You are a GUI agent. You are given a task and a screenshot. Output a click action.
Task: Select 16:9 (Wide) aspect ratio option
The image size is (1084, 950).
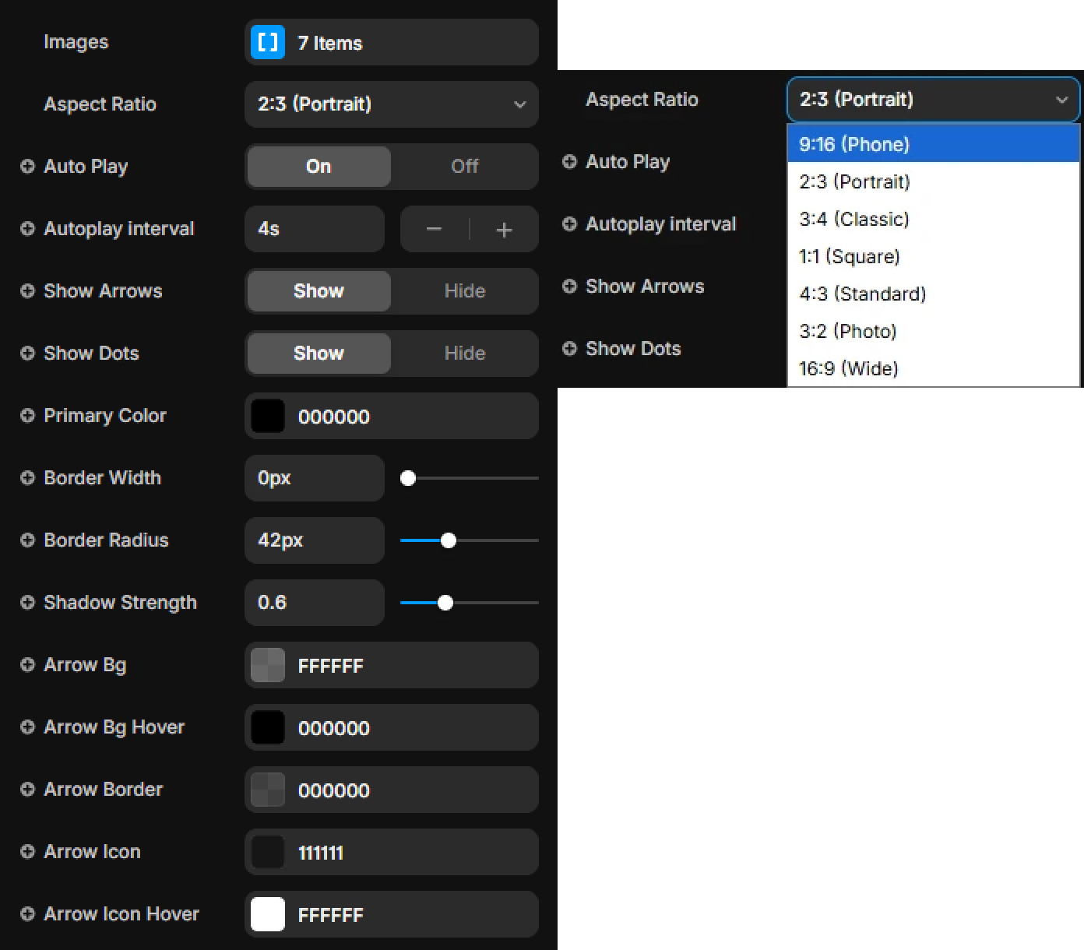[848, 368]
